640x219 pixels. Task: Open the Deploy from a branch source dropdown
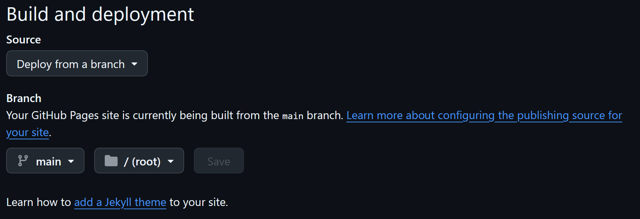click(77, 64)
